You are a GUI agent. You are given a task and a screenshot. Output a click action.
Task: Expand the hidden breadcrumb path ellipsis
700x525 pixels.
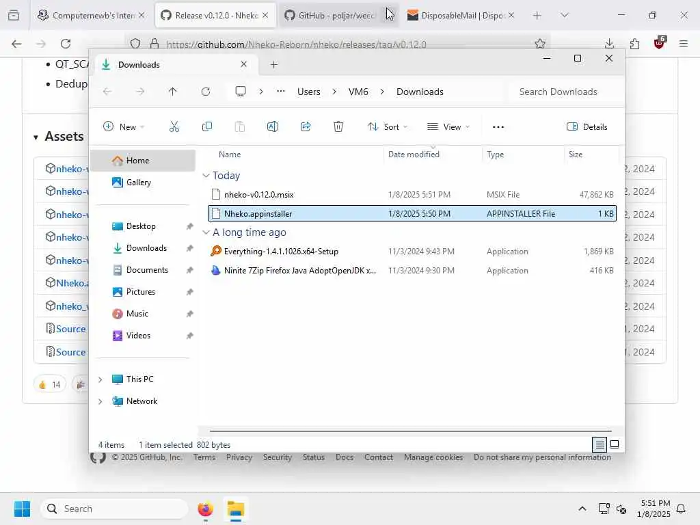[x=280, y=92]
